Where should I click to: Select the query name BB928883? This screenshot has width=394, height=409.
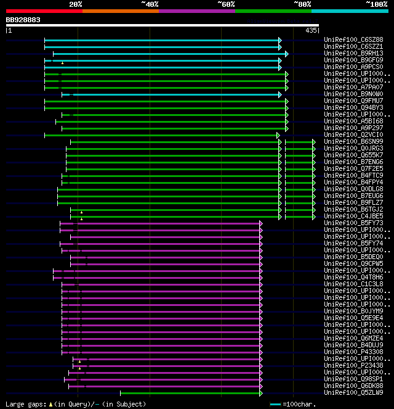point(23,20)
